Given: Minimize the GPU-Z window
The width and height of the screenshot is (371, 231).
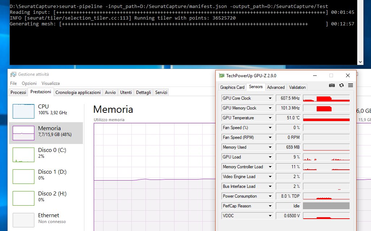Looking at the screenshot, I should 315,76.
